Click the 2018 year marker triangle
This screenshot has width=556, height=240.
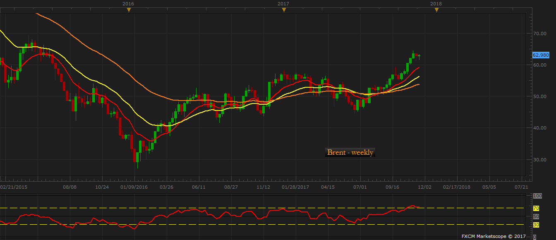(436, 10)
